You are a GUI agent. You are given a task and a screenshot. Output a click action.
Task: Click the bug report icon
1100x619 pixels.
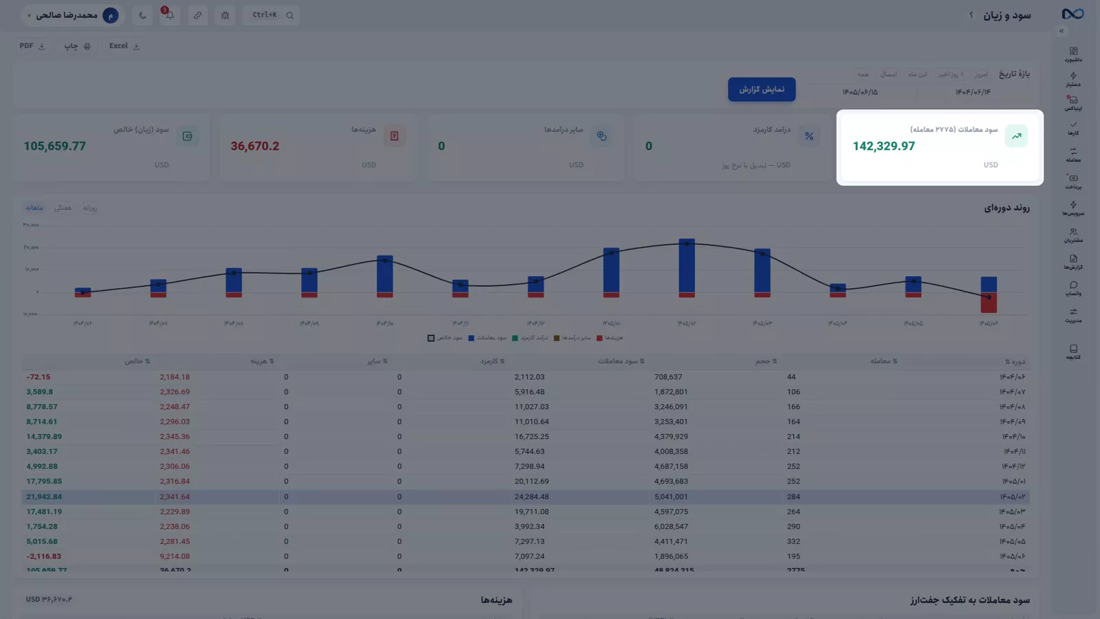[225, 15]
